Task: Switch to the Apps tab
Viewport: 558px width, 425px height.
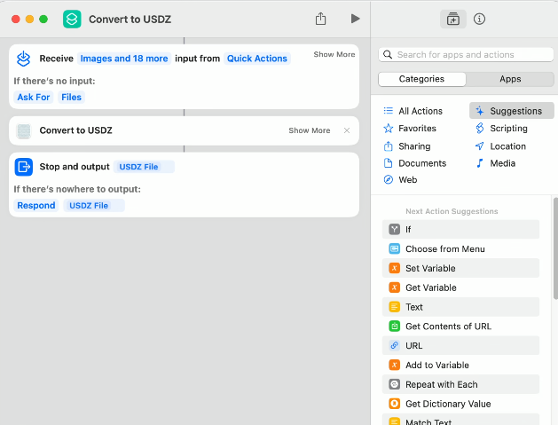Action: 510,79
